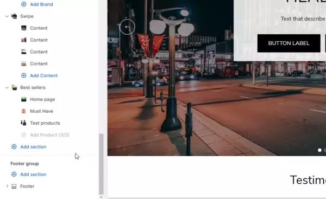This screenshot has height=199, width=326.
Task: Click the 'Text that describe' text in preview
Action: (303, 18)
